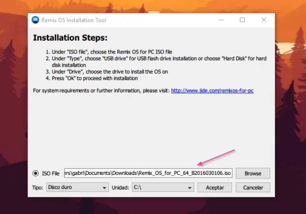Minimize the Remix OS Installation Tool window
306x214 pixels.
221,20
